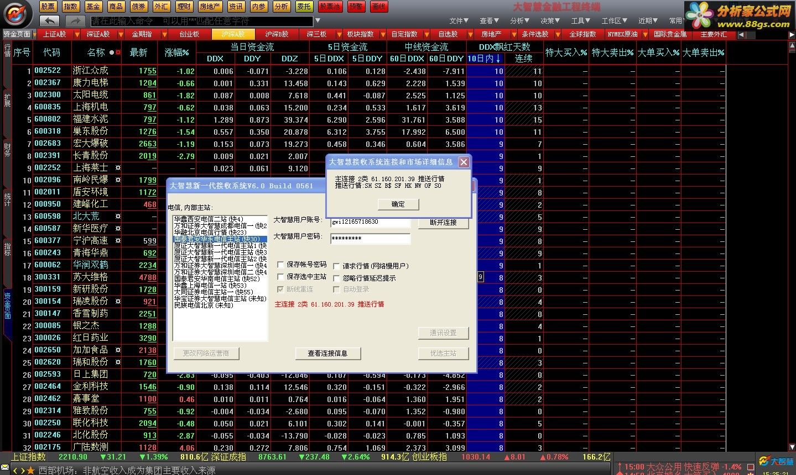Click the 大智慧用户账号 input field
The image size is (796, 475).
pos(370,221)
